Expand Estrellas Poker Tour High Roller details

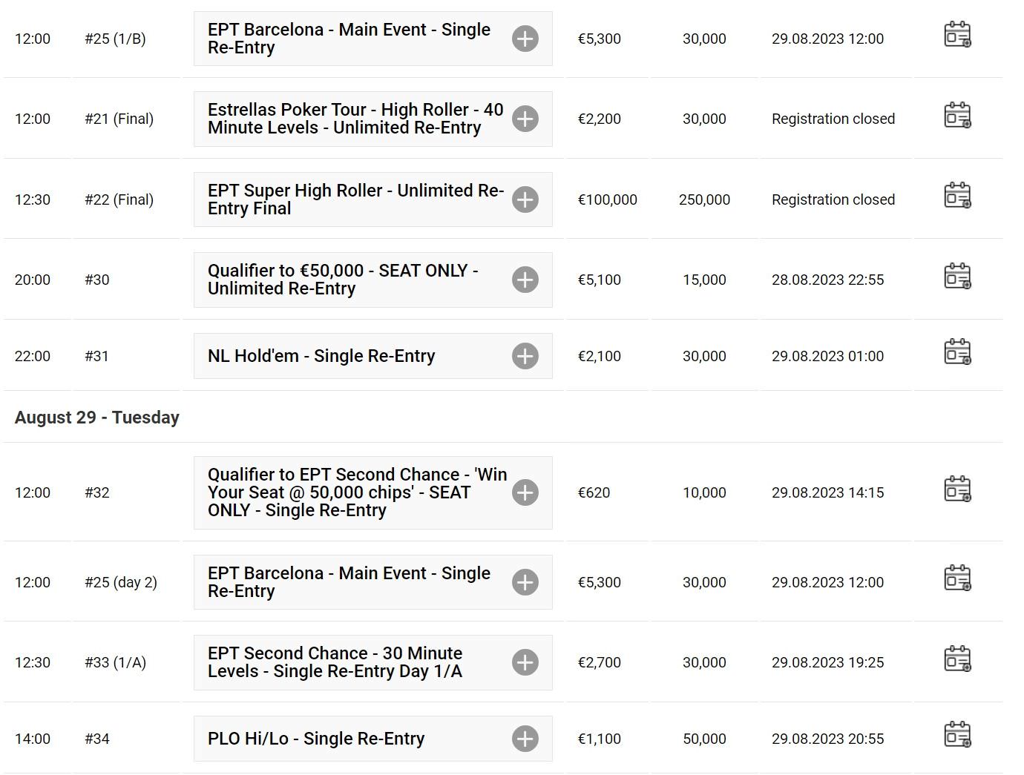pos(525,119)
